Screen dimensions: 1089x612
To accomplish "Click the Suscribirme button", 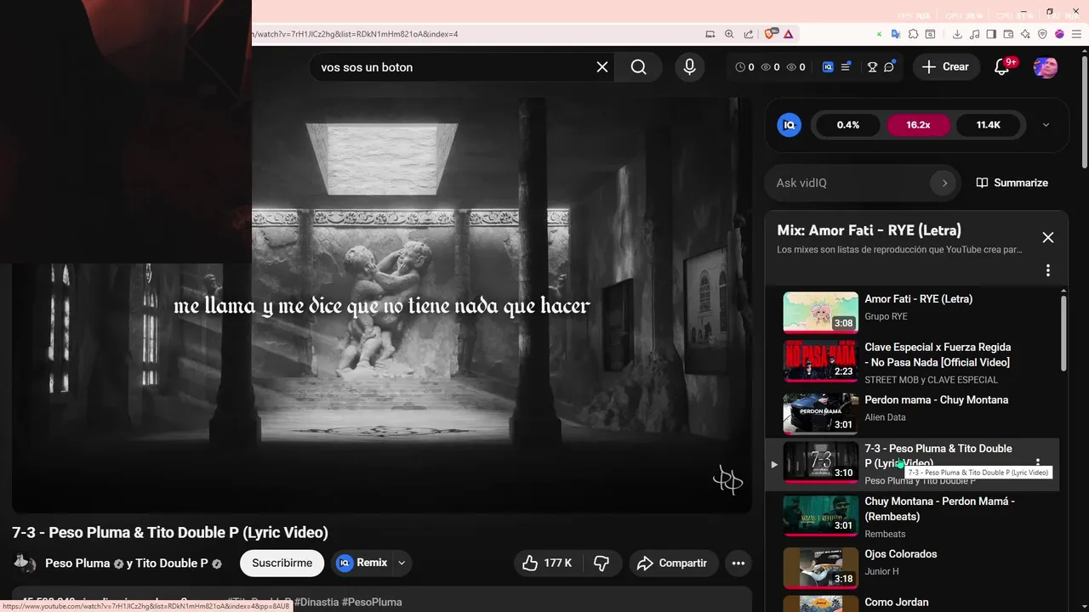I will (x=282, y=563).
